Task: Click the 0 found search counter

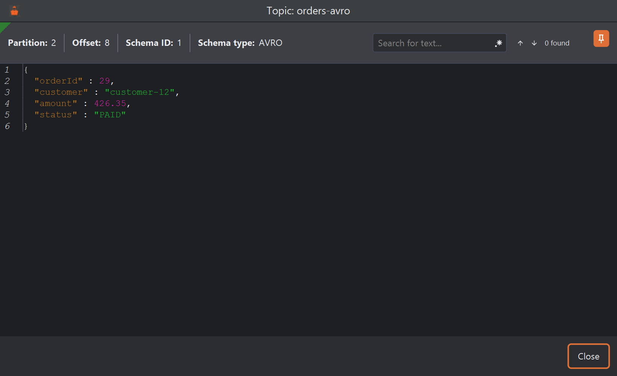Action: (557, 43)
